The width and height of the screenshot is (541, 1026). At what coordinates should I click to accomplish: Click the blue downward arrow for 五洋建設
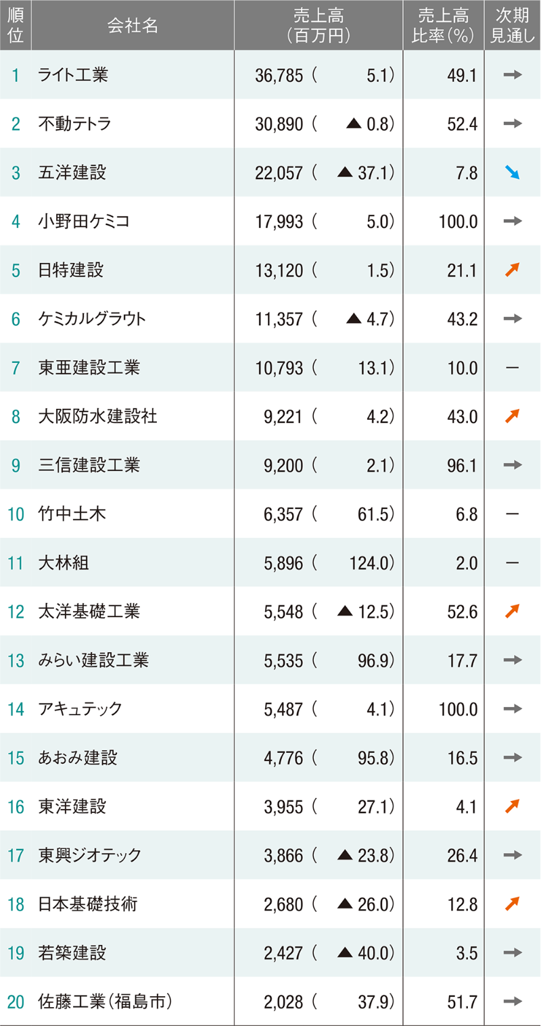512,173
